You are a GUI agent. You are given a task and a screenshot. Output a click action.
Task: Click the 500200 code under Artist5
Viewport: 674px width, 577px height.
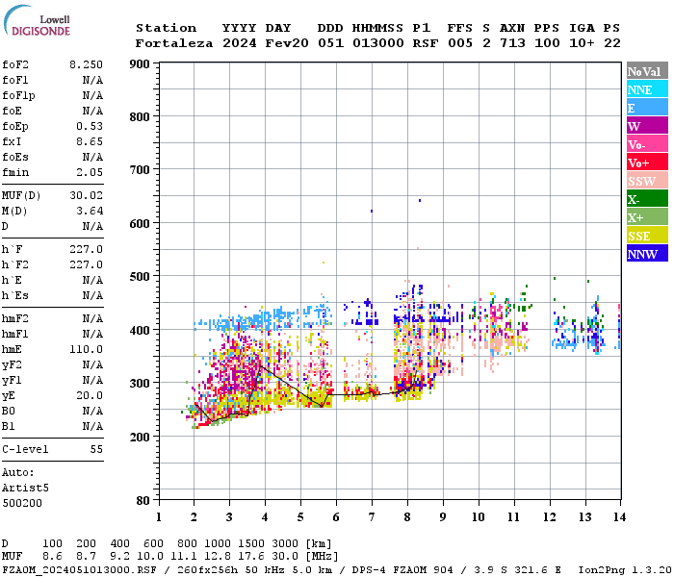22,503
